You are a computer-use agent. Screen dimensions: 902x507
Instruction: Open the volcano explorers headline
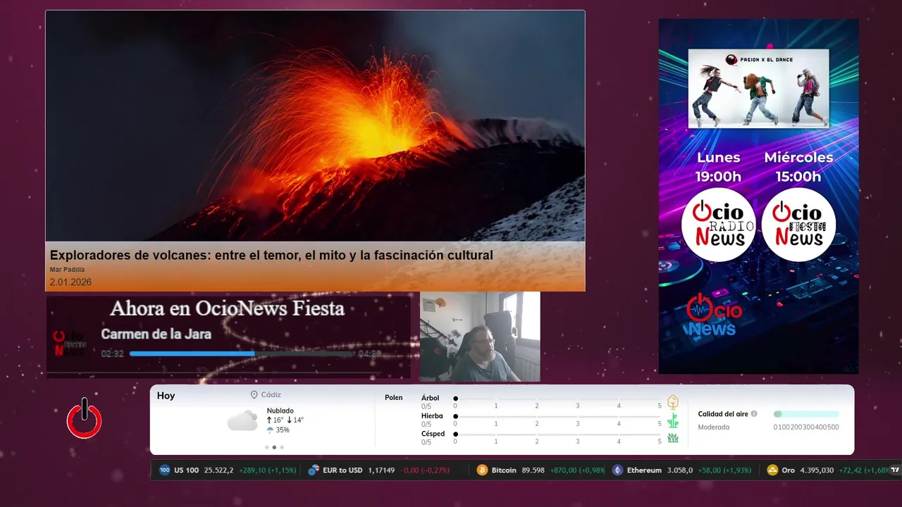271,255
